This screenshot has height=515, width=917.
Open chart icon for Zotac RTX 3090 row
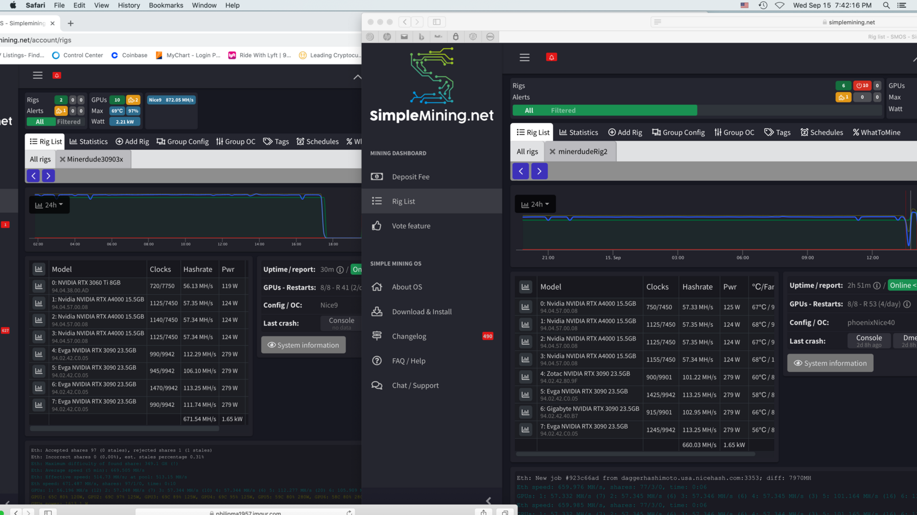click(525, 377)
